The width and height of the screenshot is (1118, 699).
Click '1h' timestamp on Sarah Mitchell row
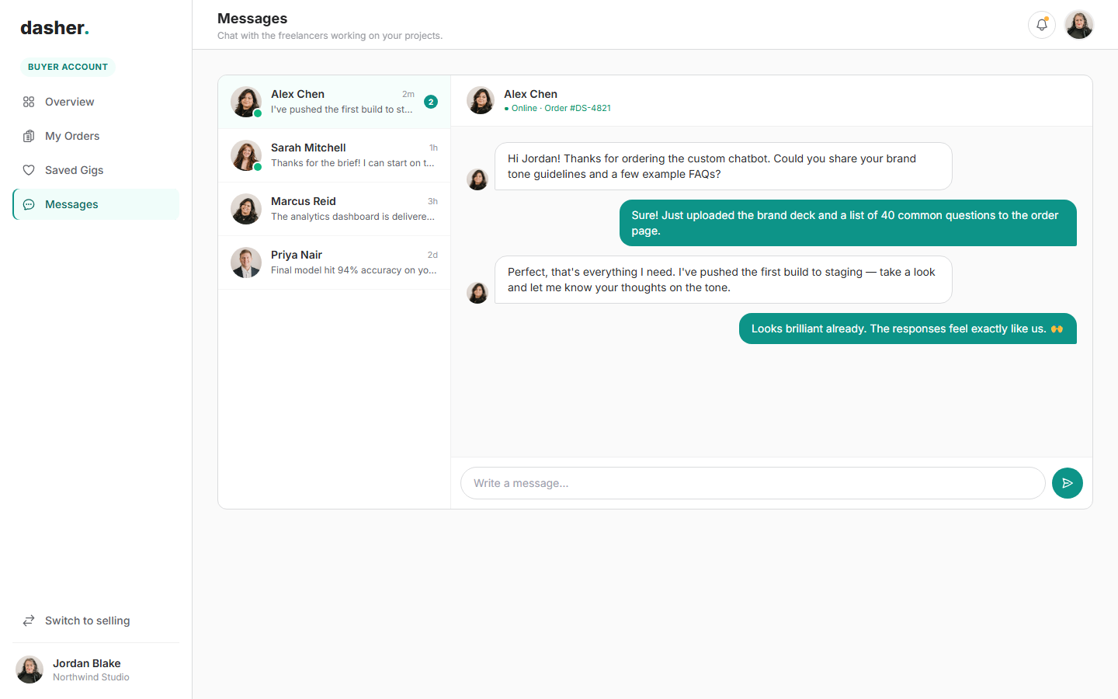[433, 148]
